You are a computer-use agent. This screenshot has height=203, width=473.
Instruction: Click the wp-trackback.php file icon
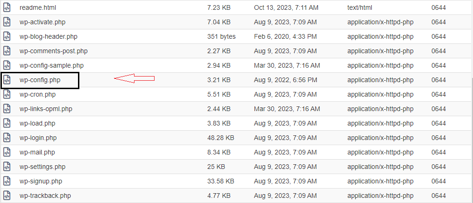(7, 196)
